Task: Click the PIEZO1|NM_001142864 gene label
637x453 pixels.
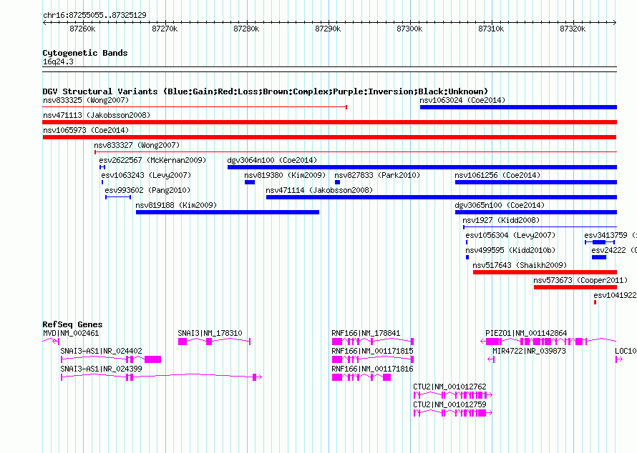Action: (x=526, y=333)
